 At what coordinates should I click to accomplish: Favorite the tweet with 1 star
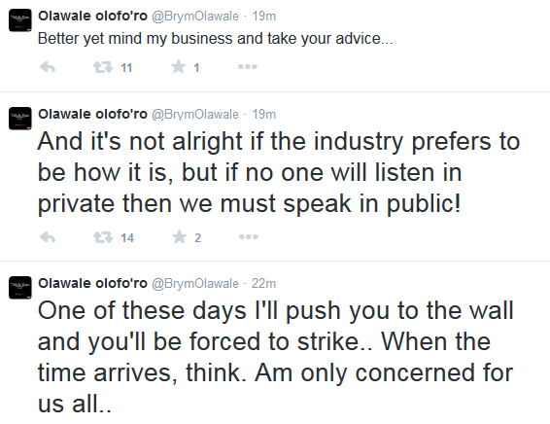coord(179,67)
